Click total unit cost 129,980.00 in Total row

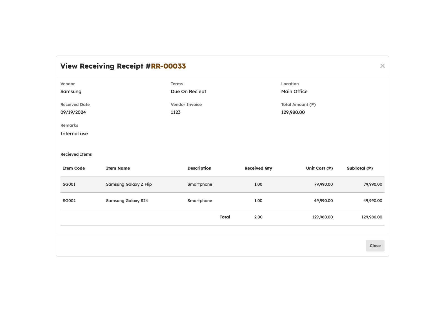pyautogui.click(x=322, y=217)
